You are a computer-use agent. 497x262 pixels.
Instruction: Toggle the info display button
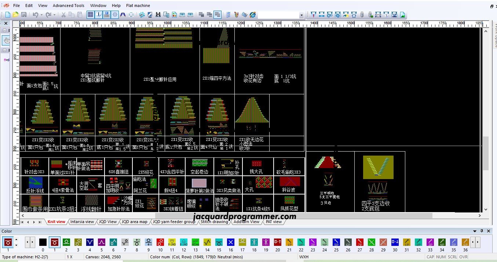pyautogui.click(x=99, y=15)
